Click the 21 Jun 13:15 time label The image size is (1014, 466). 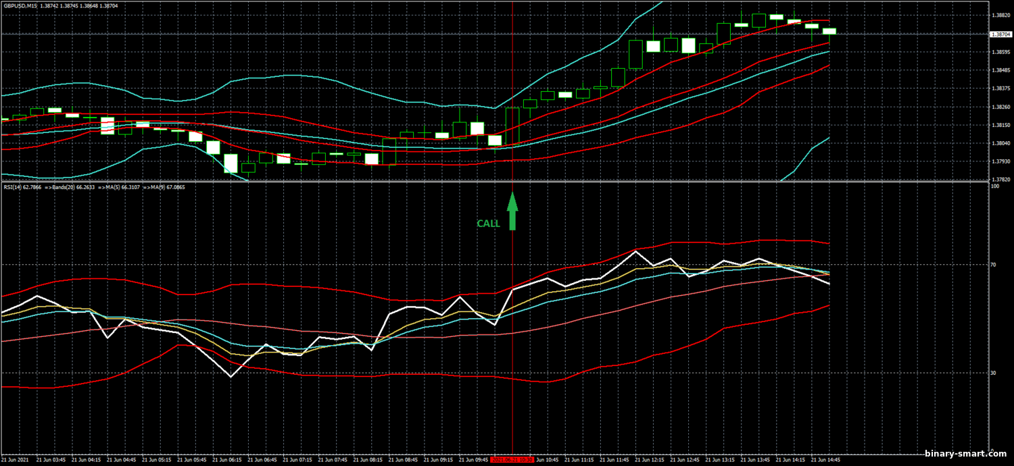click(719, 460)
